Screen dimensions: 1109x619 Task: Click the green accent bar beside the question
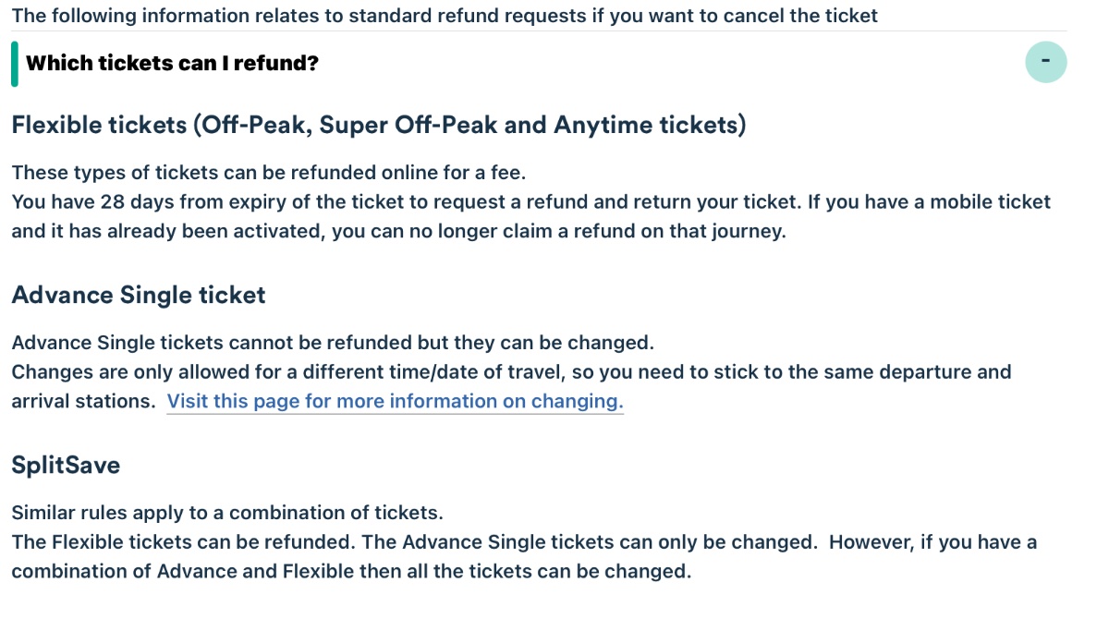click(x=15, y=64)
